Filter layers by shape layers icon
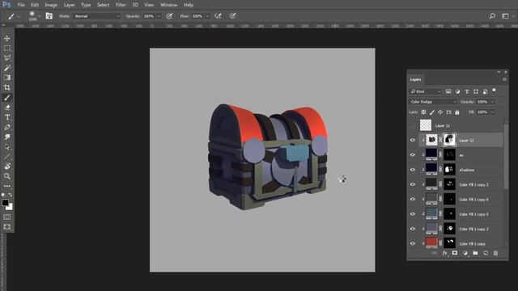Screen dimensions: 518x291 click(476, 91)
